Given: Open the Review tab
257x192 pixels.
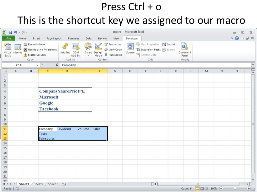Looking at the screenshot, I should coord(102,38).
